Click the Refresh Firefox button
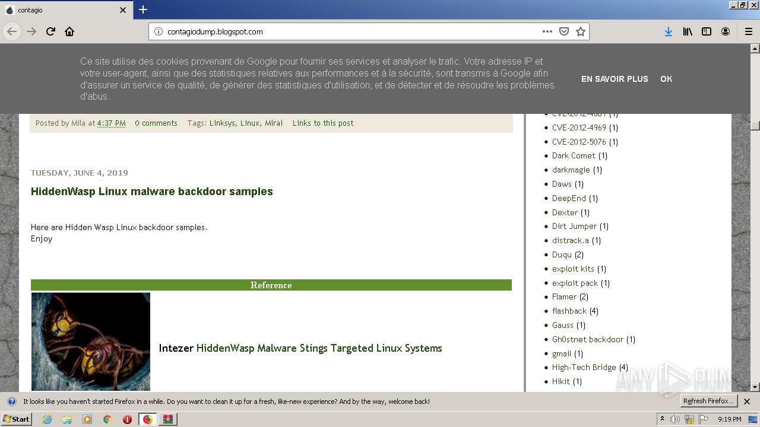 click(709, 401)
